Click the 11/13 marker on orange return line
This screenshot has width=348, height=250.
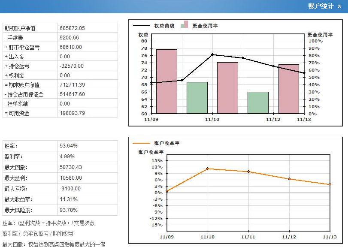330,184
